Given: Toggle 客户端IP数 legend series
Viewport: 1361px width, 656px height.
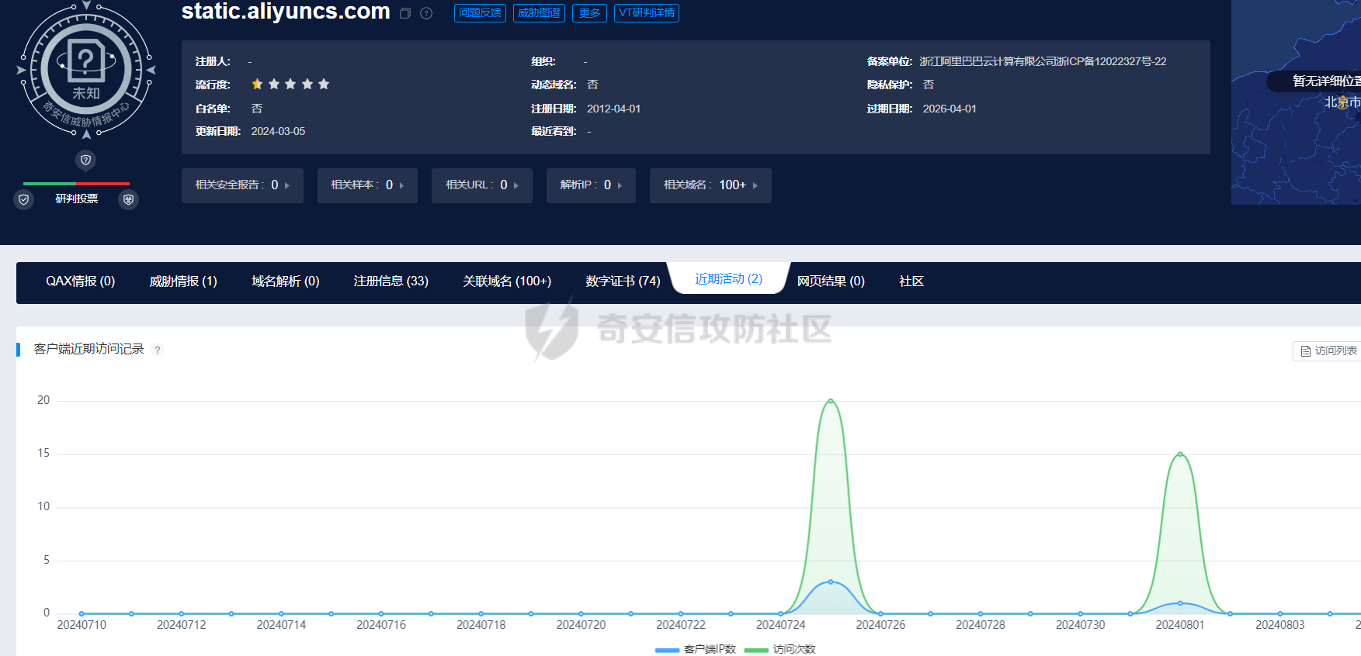Looking at the screenshot, I should tap(695, 649).
